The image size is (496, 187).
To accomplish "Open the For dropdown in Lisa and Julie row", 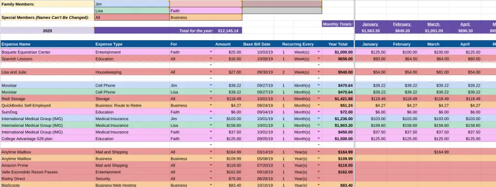I will pos(211,72).
